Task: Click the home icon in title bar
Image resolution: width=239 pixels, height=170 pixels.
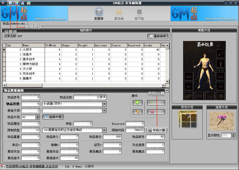Action: 23,3
